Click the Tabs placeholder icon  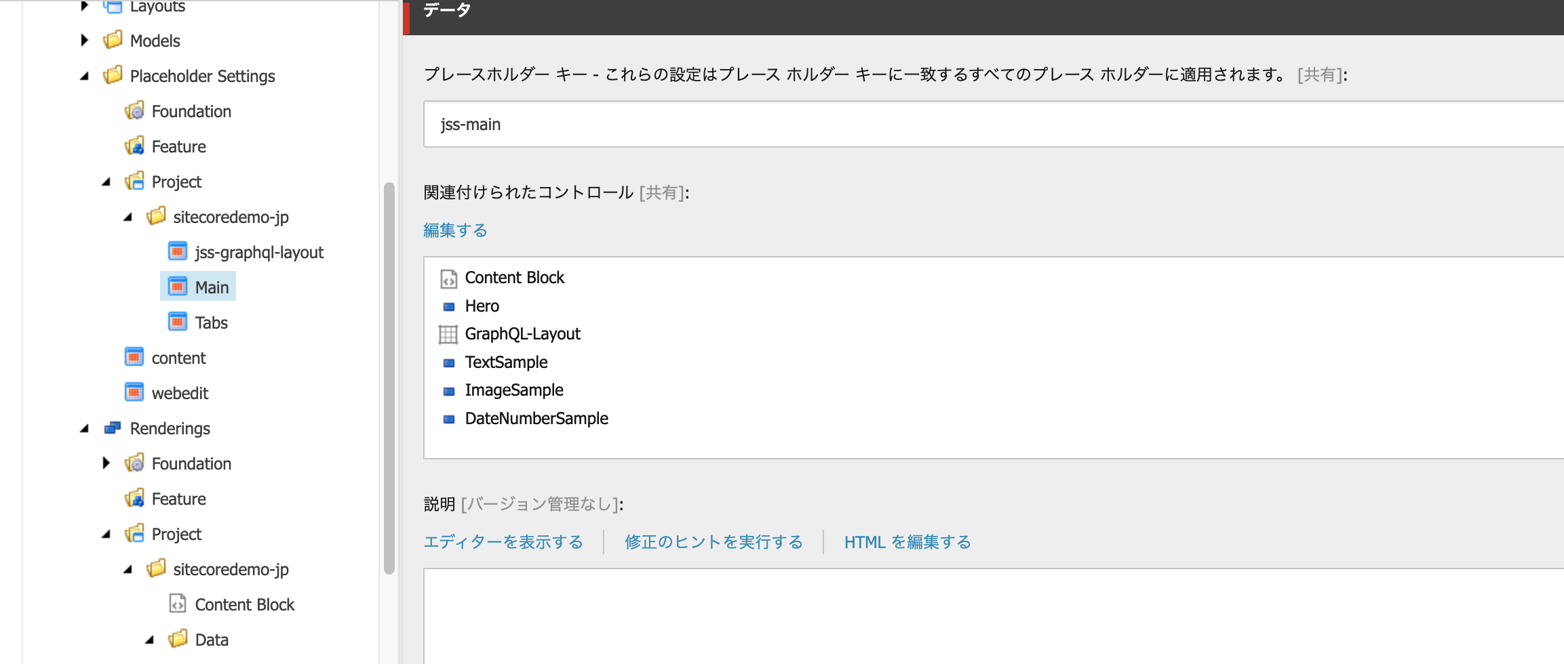click(x=178, y=322)
